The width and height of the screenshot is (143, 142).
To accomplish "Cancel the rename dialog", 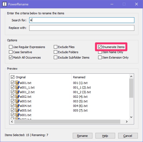I will pos(128,136).
